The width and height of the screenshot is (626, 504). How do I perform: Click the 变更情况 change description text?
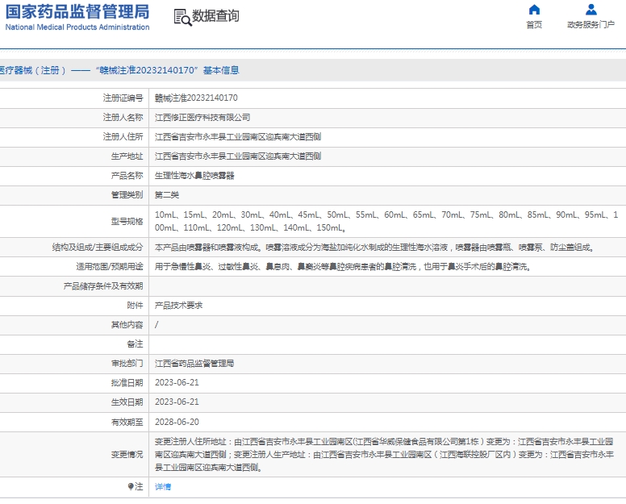click(x=384, y=455)
